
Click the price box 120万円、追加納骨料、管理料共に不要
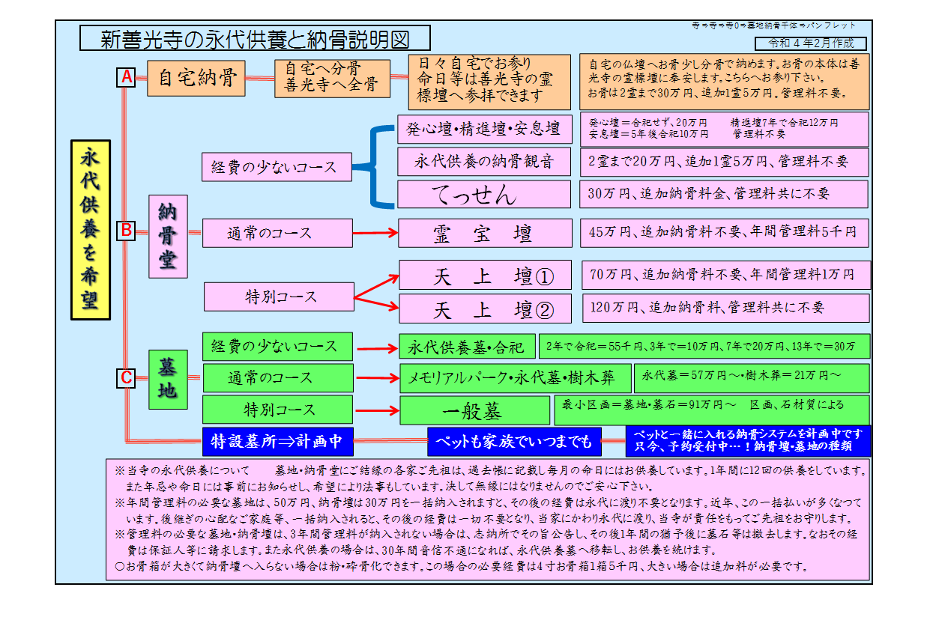point(725,308)
